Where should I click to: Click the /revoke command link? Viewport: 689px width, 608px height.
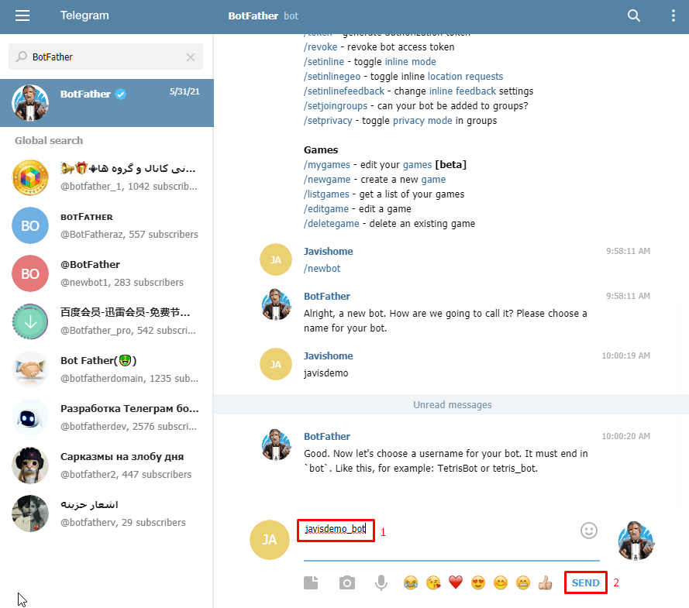(320, 47)
